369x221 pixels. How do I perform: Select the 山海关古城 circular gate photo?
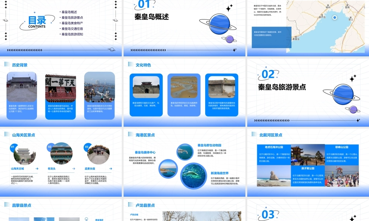[24, 154]
